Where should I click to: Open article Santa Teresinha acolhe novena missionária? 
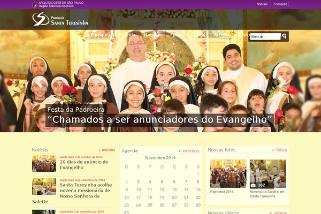pos(72,193)
